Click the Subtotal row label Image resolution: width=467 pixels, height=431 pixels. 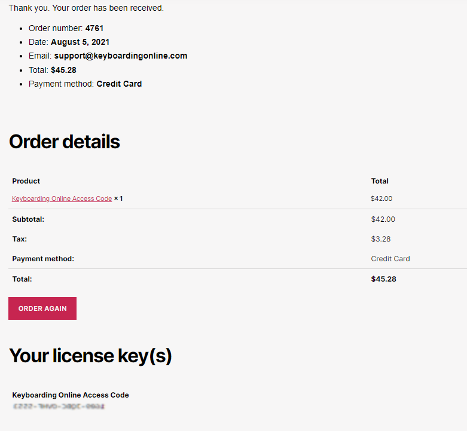coord(28,219)
